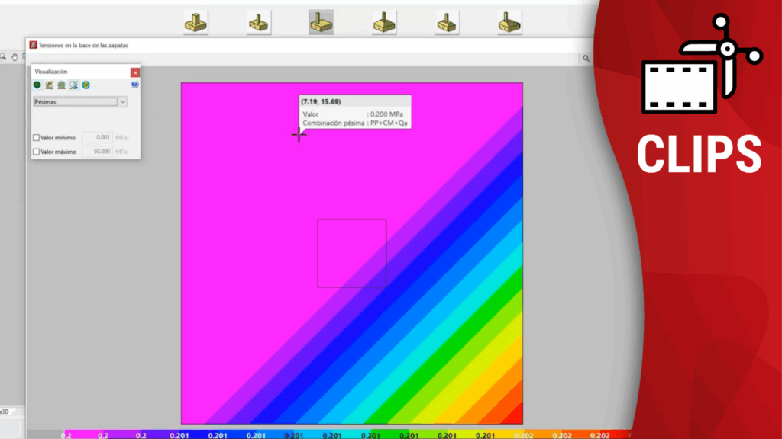Click the Valor máximo value field

tap(97, 152)
